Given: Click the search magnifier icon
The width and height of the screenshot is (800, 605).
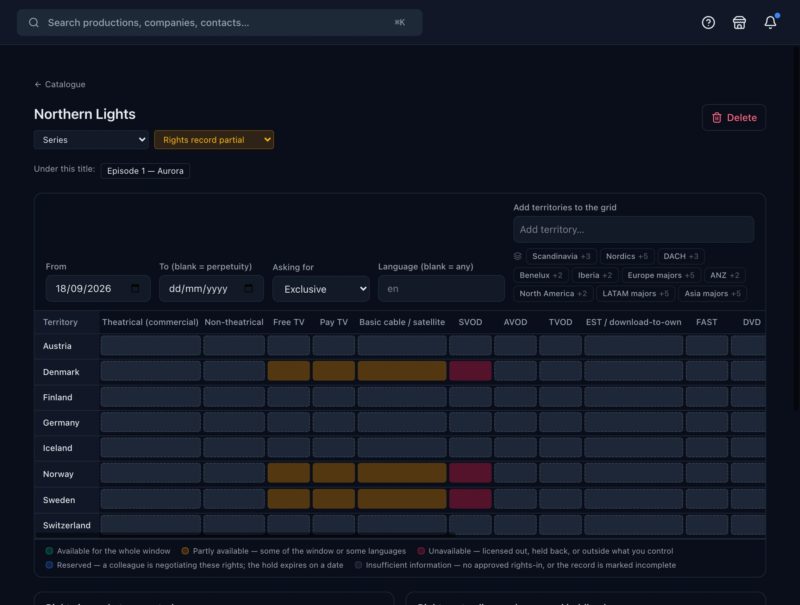Looking at the screenshot, I should (34, 23).
